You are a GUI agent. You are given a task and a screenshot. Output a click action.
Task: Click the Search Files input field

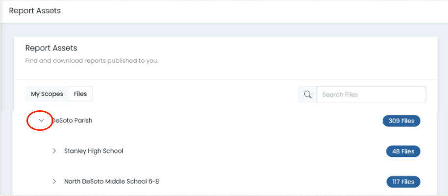pyautogui.click(x=371, y=95)
